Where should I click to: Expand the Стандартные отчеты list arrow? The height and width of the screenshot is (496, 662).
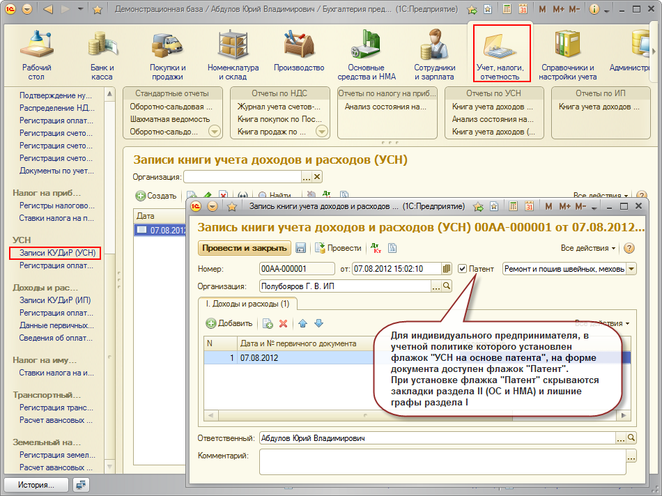[x=215, y=132]
